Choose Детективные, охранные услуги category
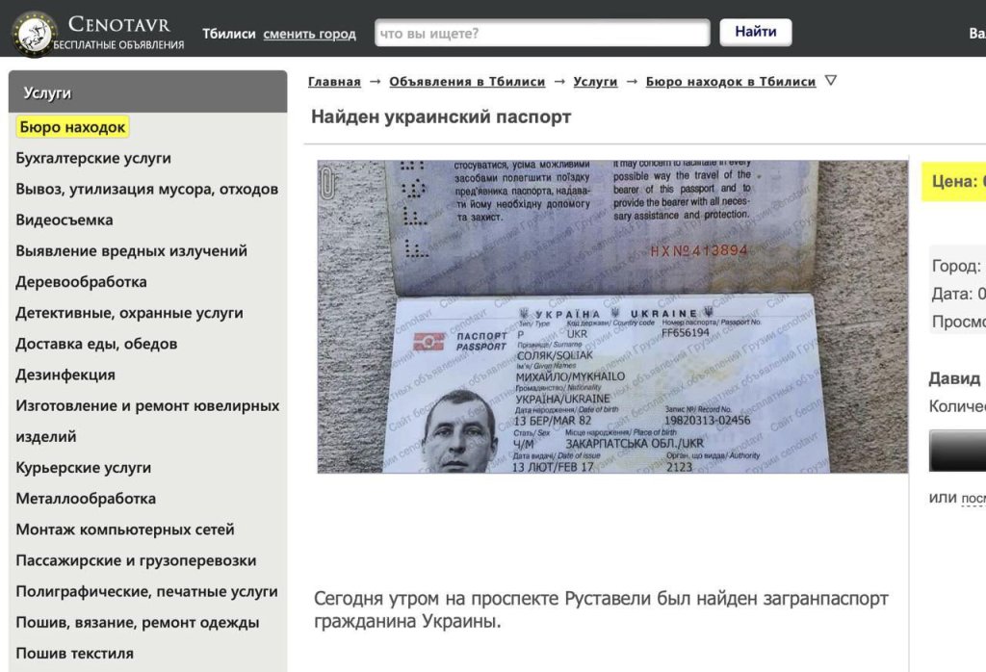 click(129, 313)
